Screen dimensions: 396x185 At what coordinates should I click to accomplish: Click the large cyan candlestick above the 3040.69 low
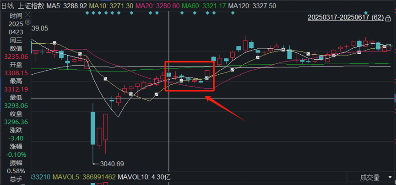coord(93,128)
